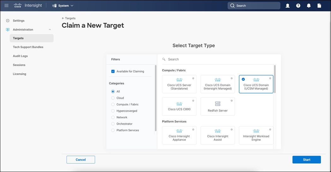
Task: Click the Redfish Server stack icon
Action: click(x=218, y=104)
